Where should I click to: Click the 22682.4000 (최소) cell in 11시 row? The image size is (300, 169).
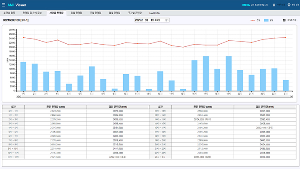click(x=118, y=157)
